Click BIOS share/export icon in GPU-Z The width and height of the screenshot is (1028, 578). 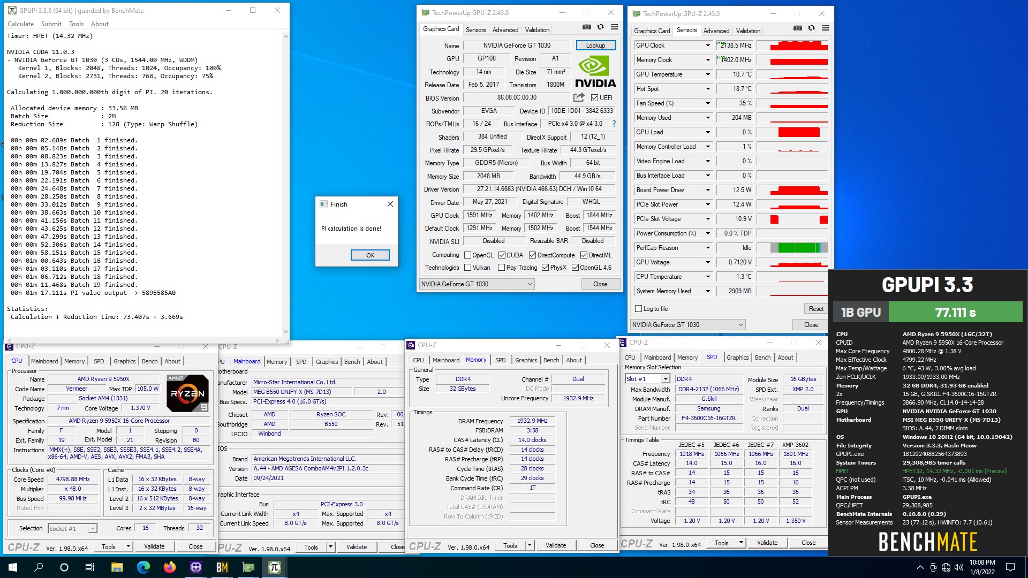[579, 97]
